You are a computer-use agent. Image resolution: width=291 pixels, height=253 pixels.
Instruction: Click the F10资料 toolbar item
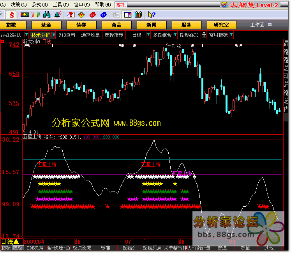pos(67,35)
